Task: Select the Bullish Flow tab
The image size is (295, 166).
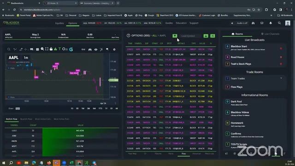Action: [x=12, y=119]
